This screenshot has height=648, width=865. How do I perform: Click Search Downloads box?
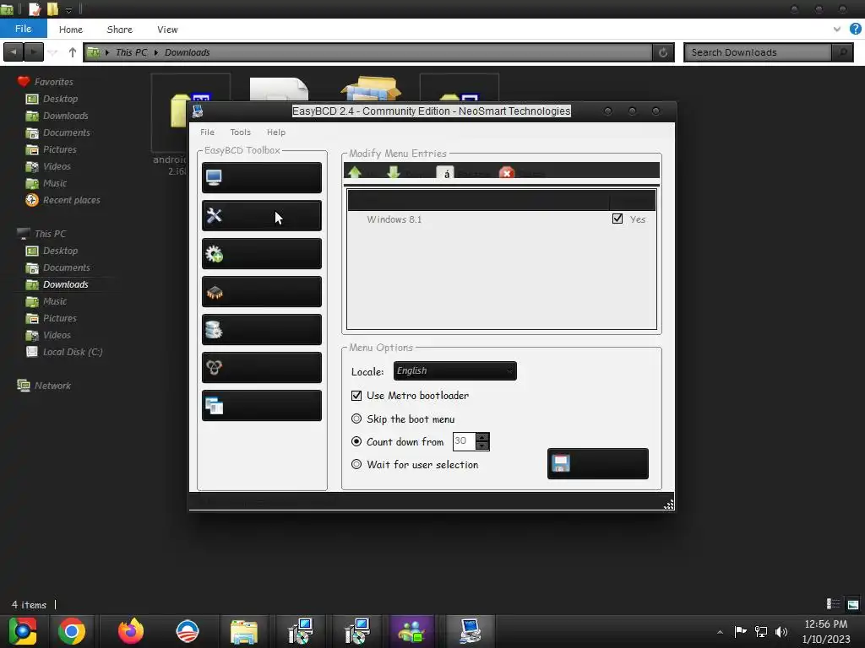click(x=758, y=52)
